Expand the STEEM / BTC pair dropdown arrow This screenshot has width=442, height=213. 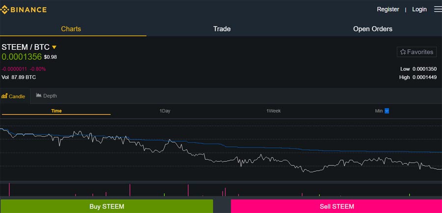click(x=54, y=47)
